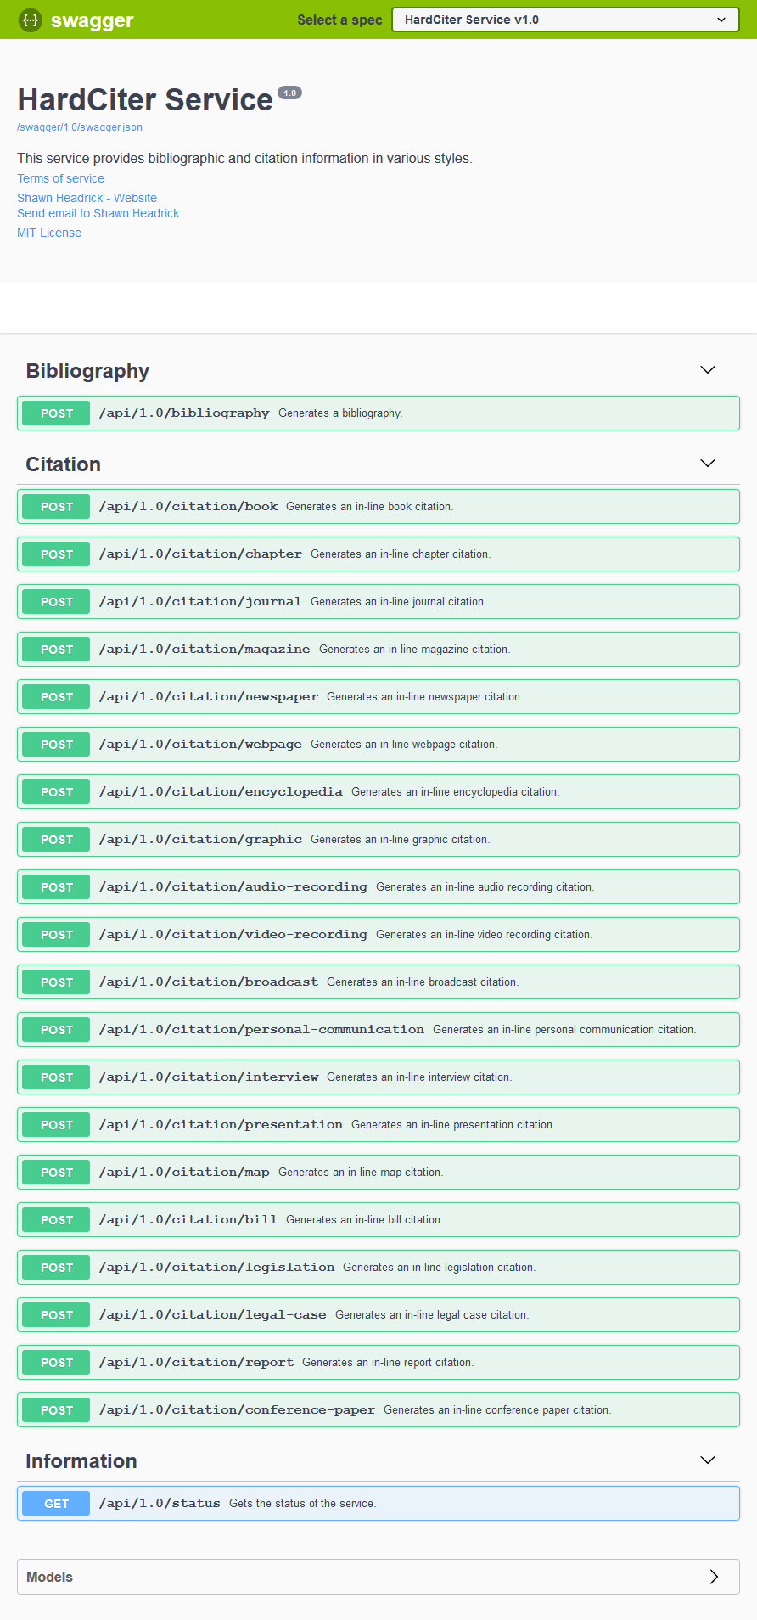Open the /api/1.0/citation/graphic path
Screen dimensions: 757x1620
200,840
